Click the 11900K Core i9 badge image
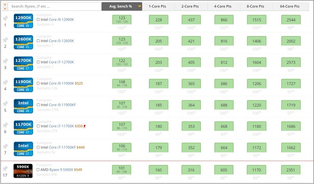The height and width of the screenshot is (184, 314). click(x=23, y=85)
